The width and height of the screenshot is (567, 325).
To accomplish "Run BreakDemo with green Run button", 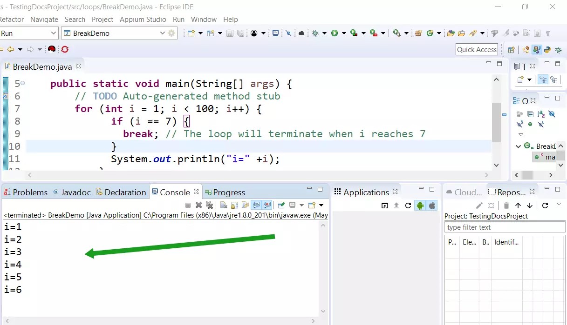I will point(335,33).
